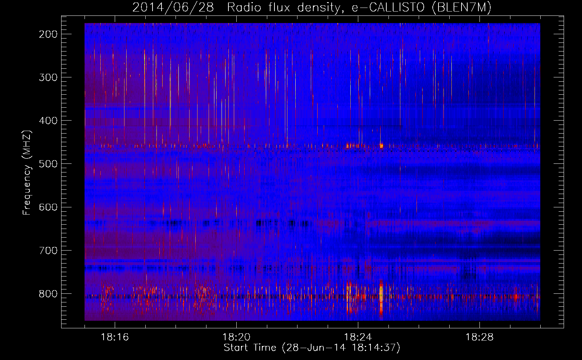Click the 200 frequency tick label
The height and width of the screenshot is (360, 582).
point(48,34)
